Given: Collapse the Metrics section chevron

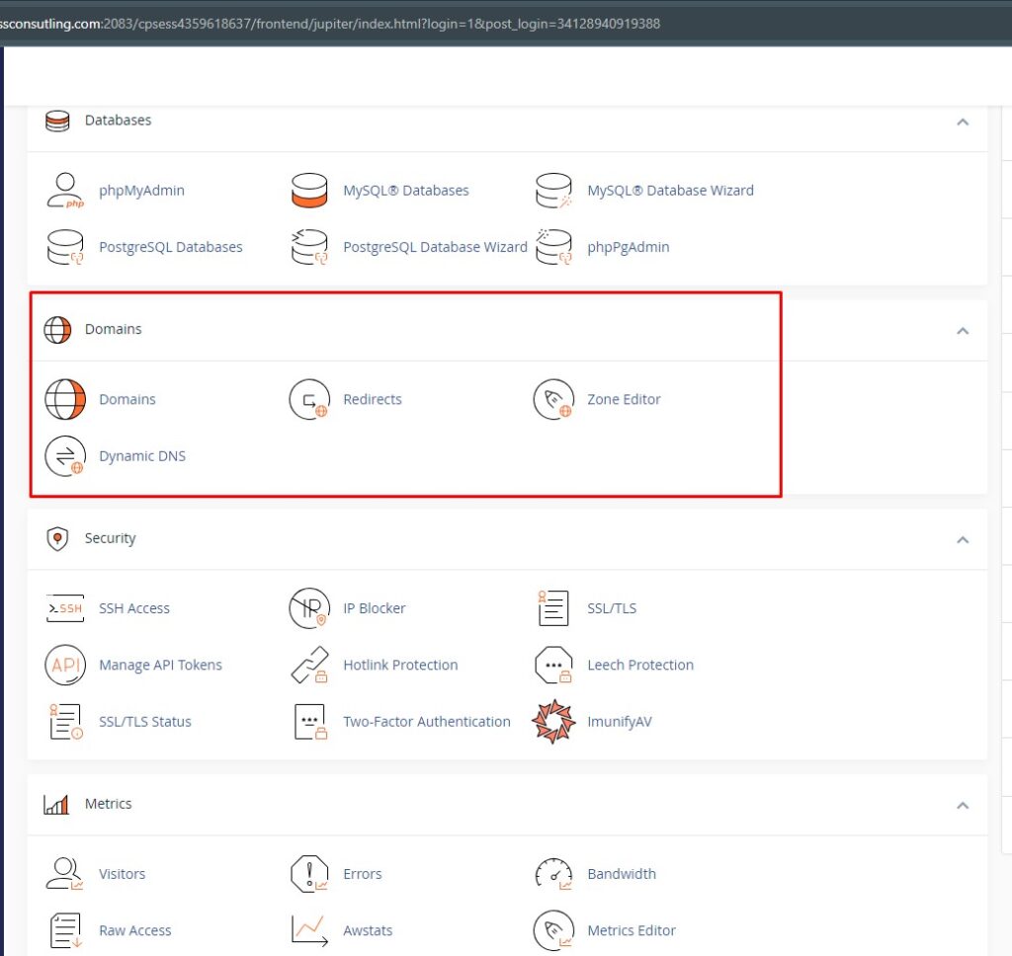Looking at the screenshot, I should click(963, 806).
